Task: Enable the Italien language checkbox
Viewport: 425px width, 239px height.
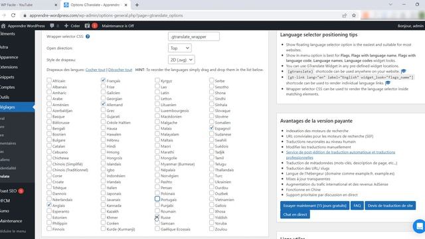Action: (103, 187)
